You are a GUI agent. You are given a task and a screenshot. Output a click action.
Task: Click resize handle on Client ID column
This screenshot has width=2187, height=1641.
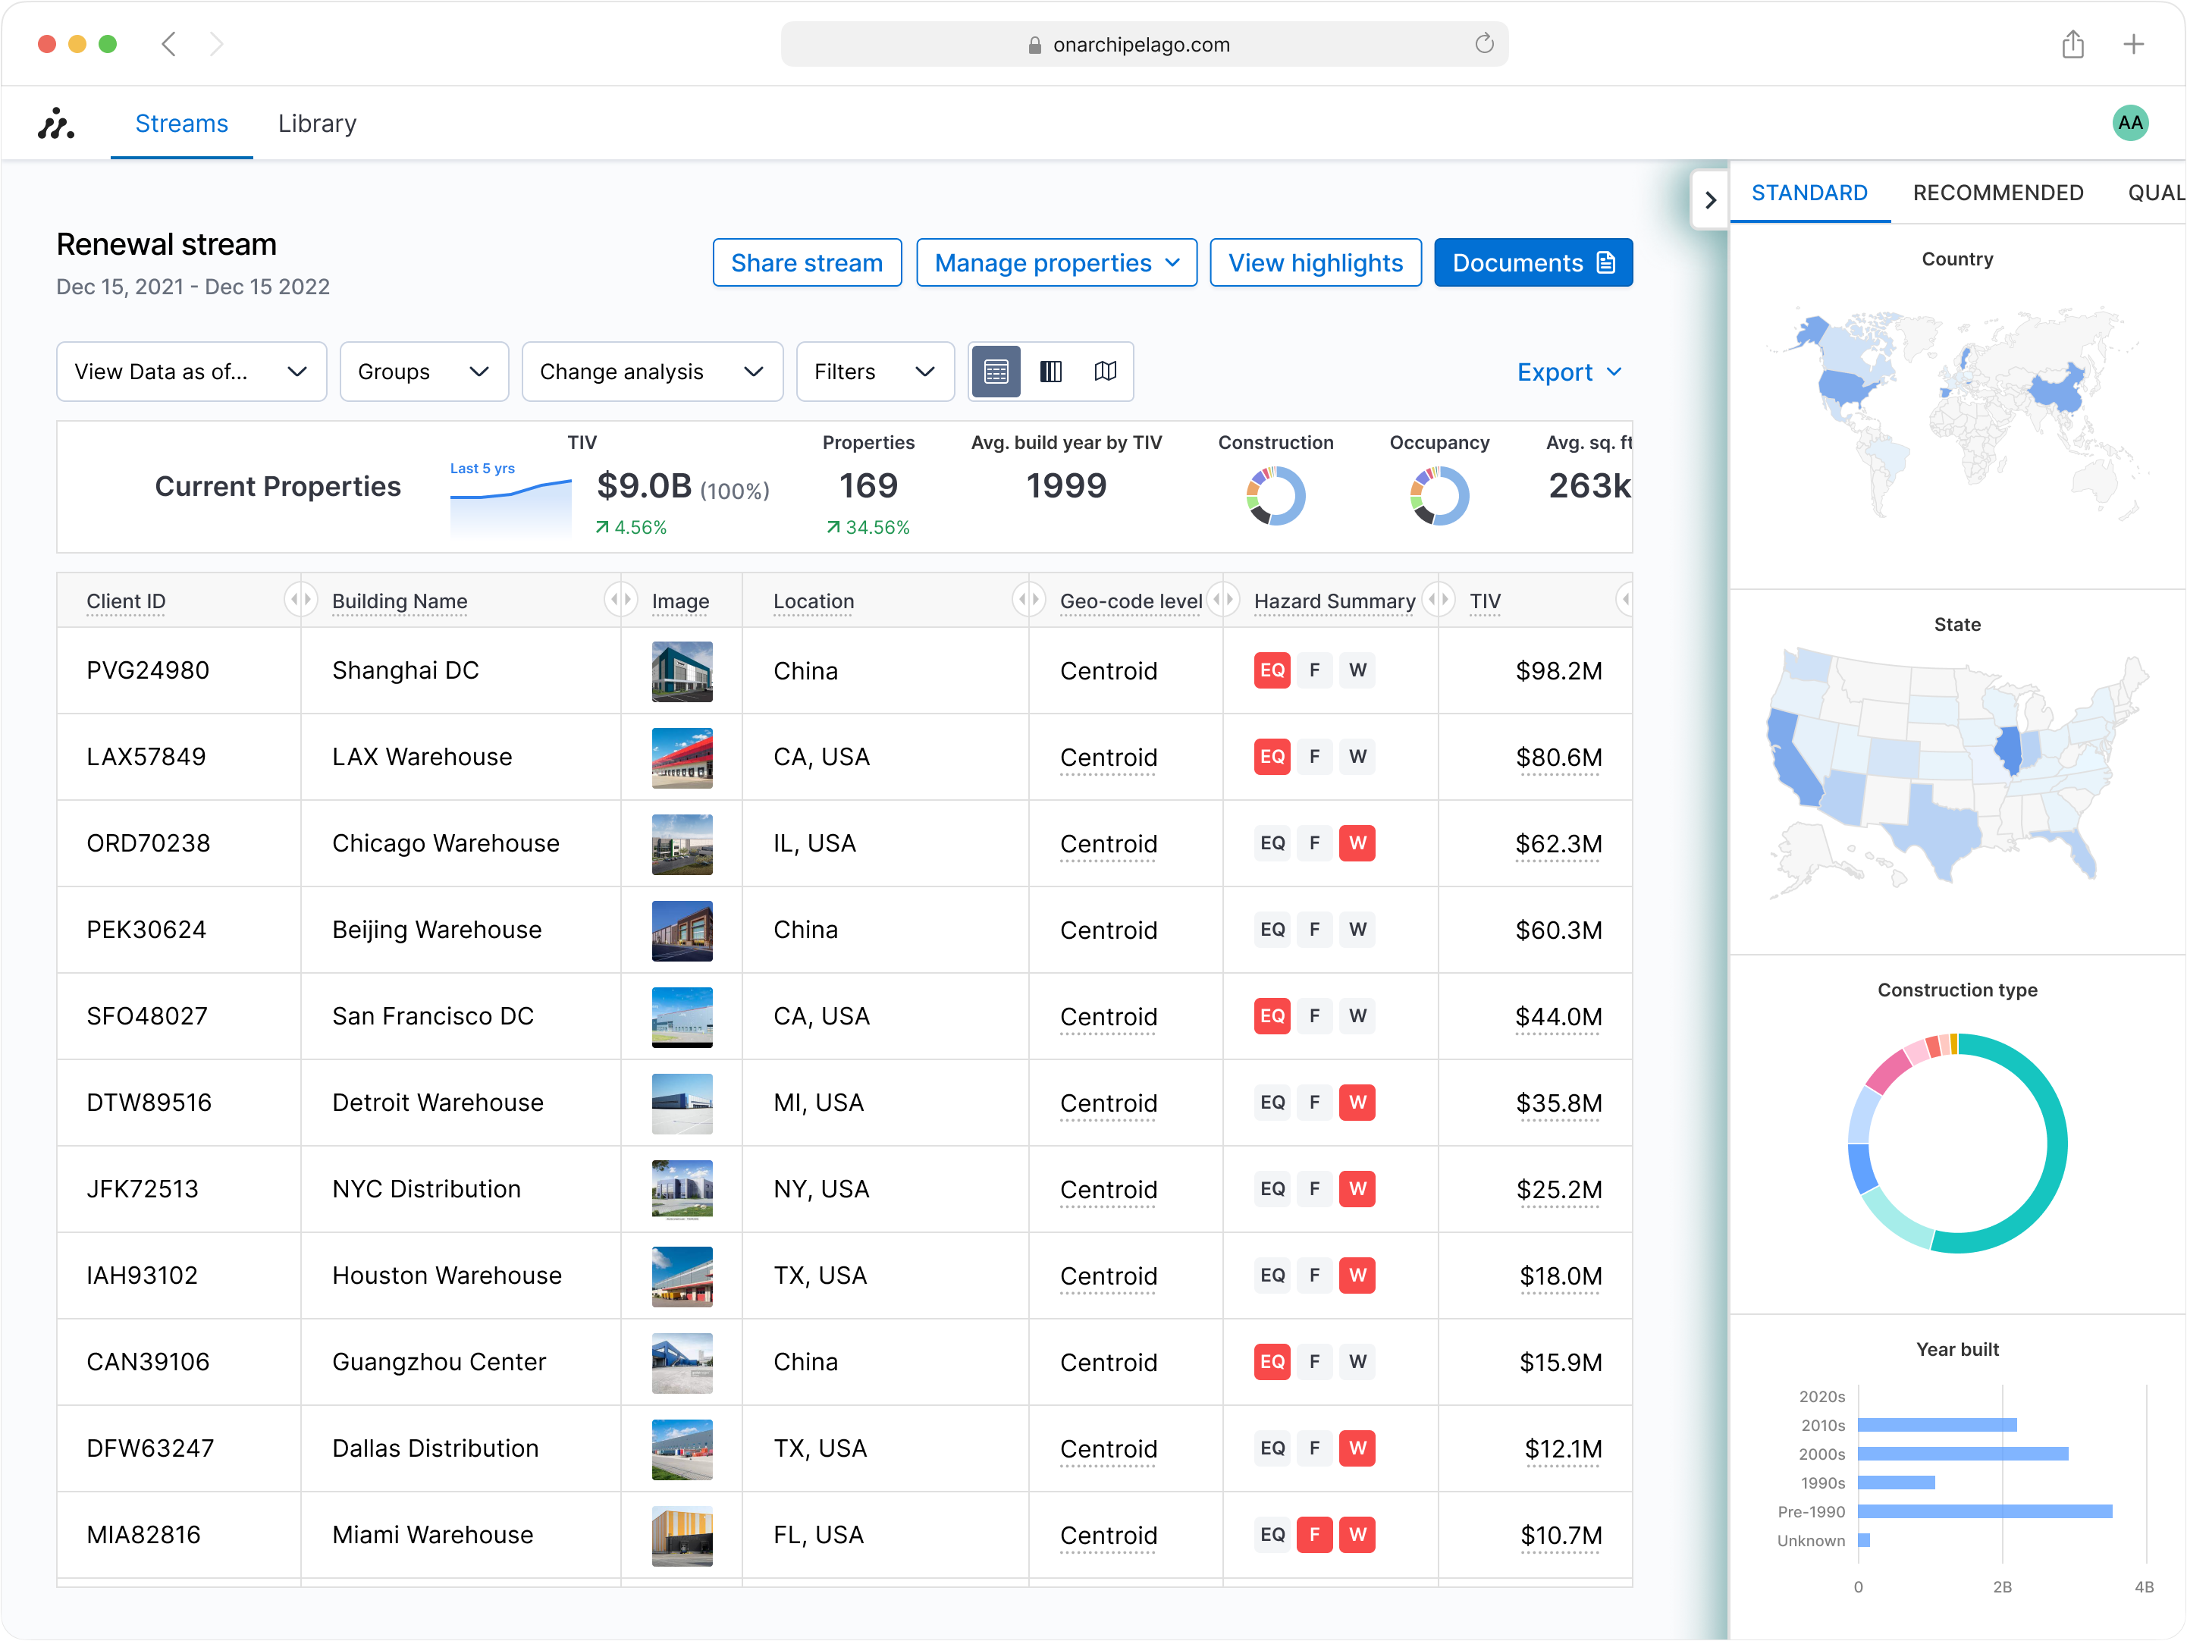pyautogui.click(x=300, y=599)
